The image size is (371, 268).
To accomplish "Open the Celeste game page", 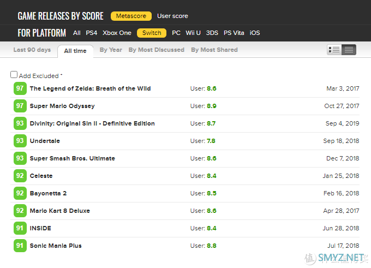I will coord(41,176).
